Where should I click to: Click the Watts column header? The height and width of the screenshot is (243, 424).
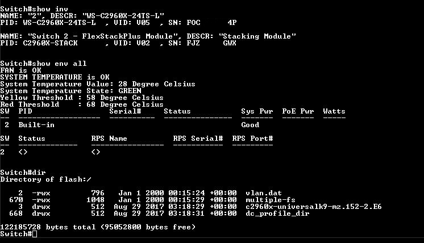pyautogui.click(x=334, y=111)
